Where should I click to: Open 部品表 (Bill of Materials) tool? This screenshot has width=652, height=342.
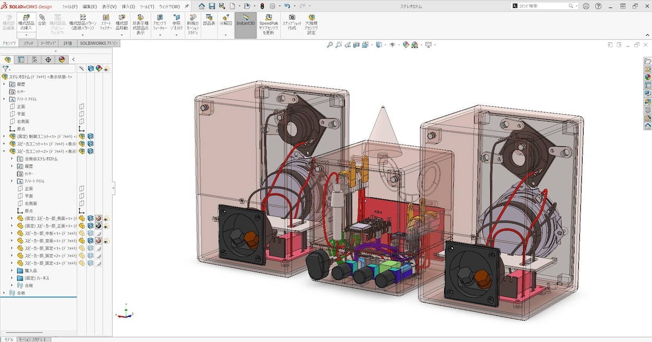[209, 21]
